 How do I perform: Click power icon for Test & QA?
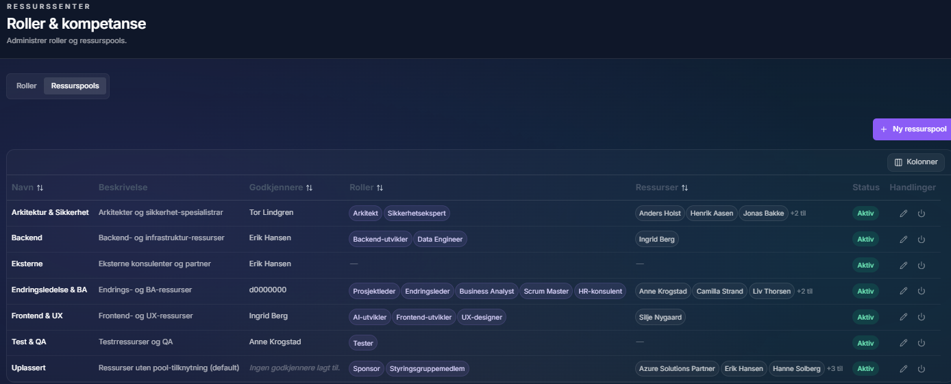click(x=922, y=343)
